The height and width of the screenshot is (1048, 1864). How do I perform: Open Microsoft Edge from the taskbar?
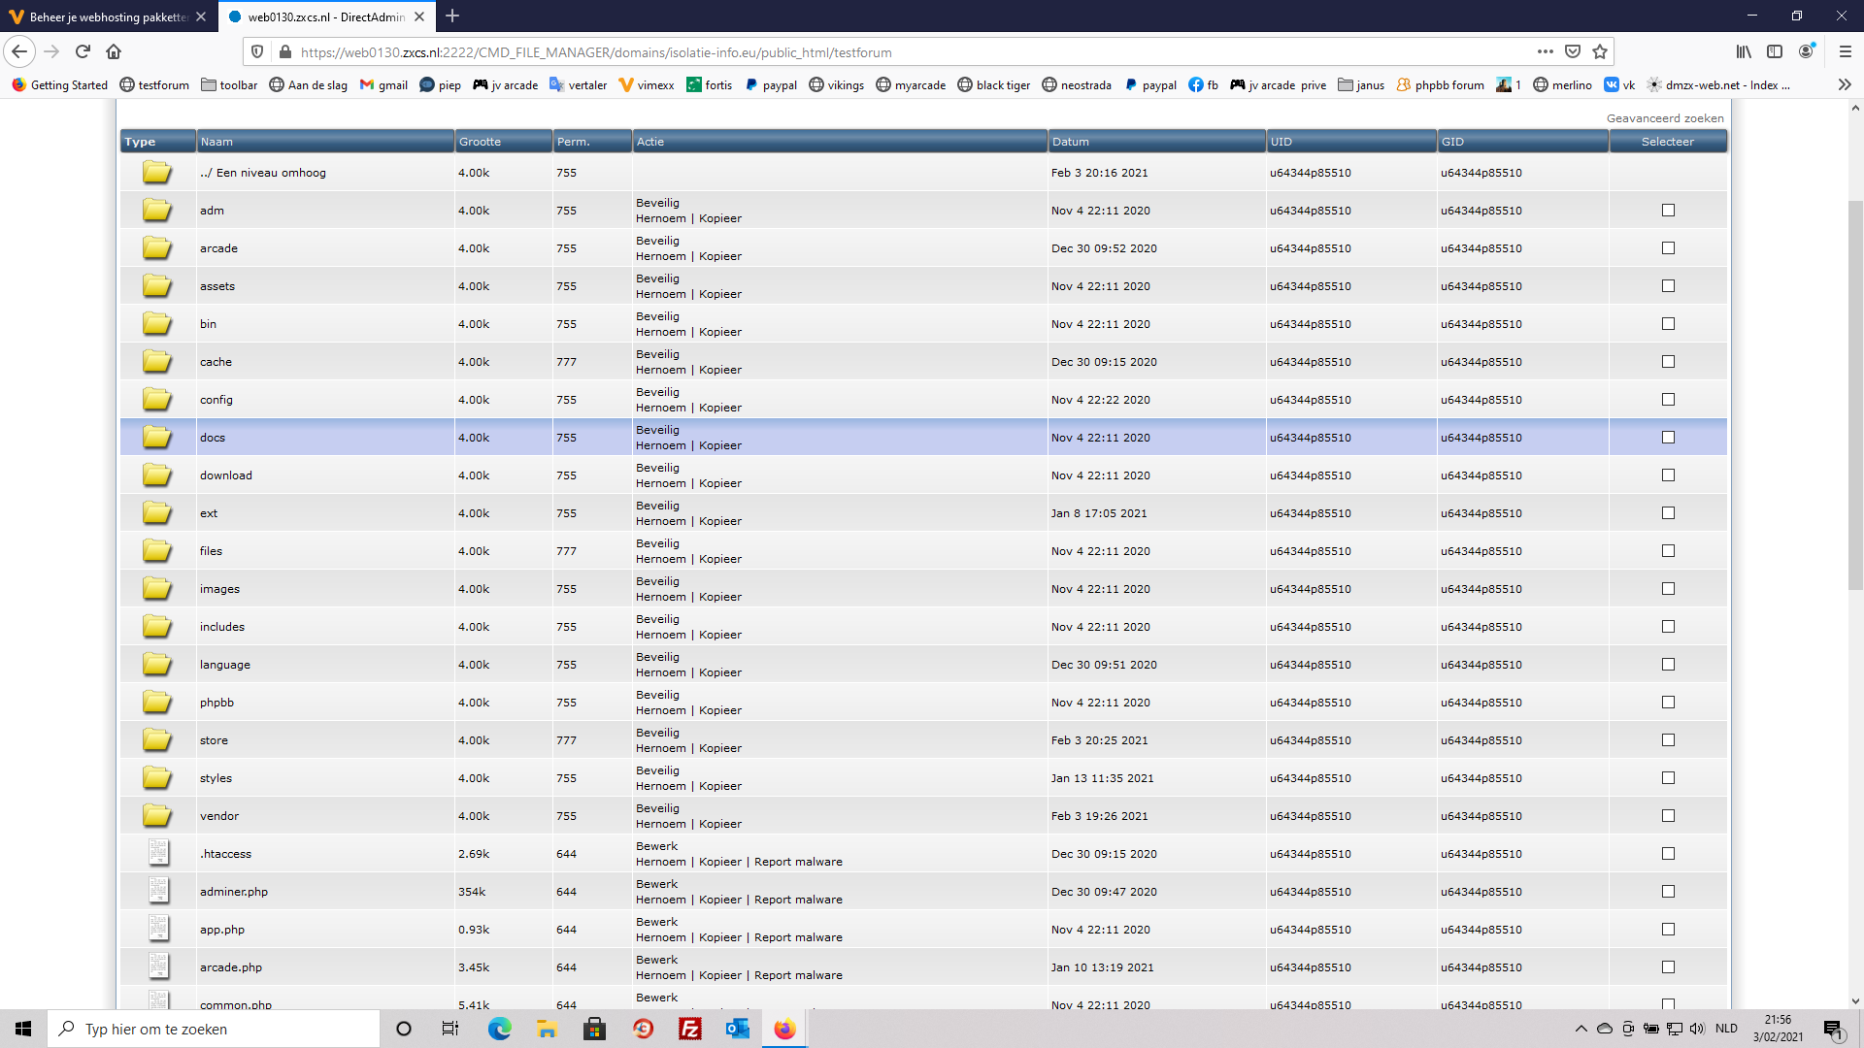pos(499,1029)
